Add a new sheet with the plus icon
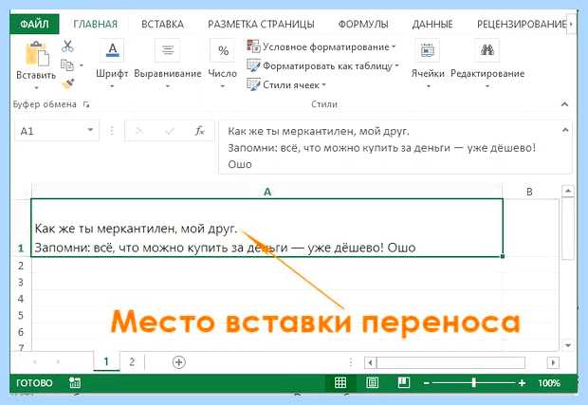This screenshot has width=588, height=405. tap(179, 362)
